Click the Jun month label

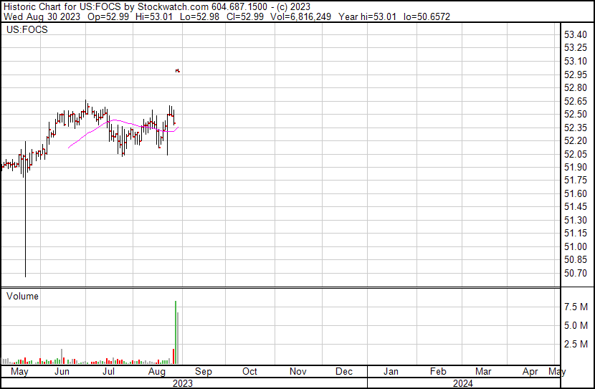(62, 371)
